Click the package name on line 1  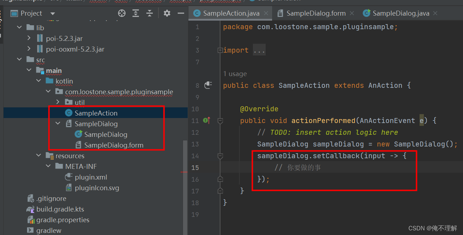click(326, 27)
